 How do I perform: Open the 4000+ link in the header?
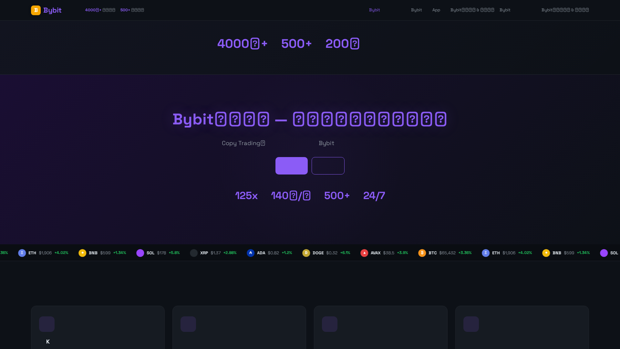[x=100, y=10]
